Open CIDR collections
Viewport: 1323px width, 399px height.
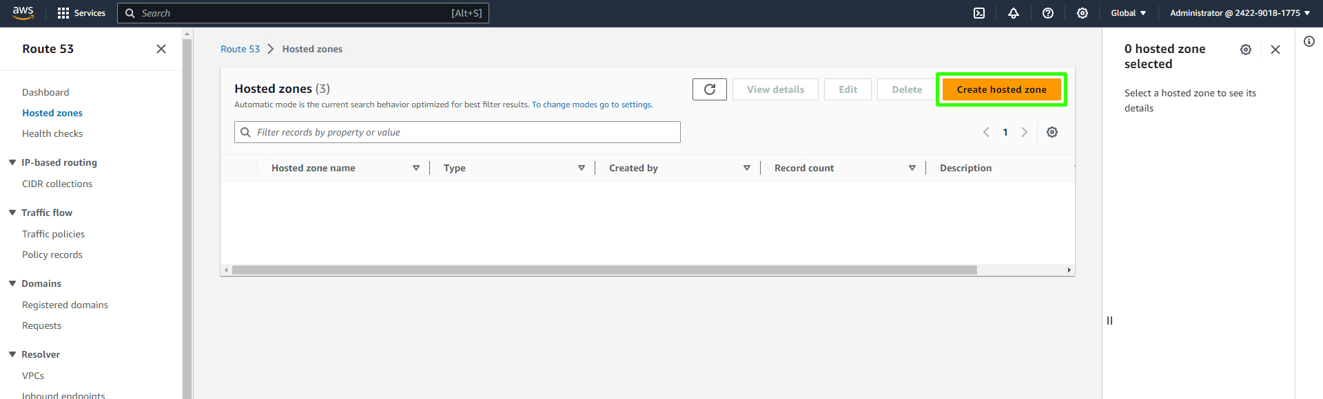(57, 184)
